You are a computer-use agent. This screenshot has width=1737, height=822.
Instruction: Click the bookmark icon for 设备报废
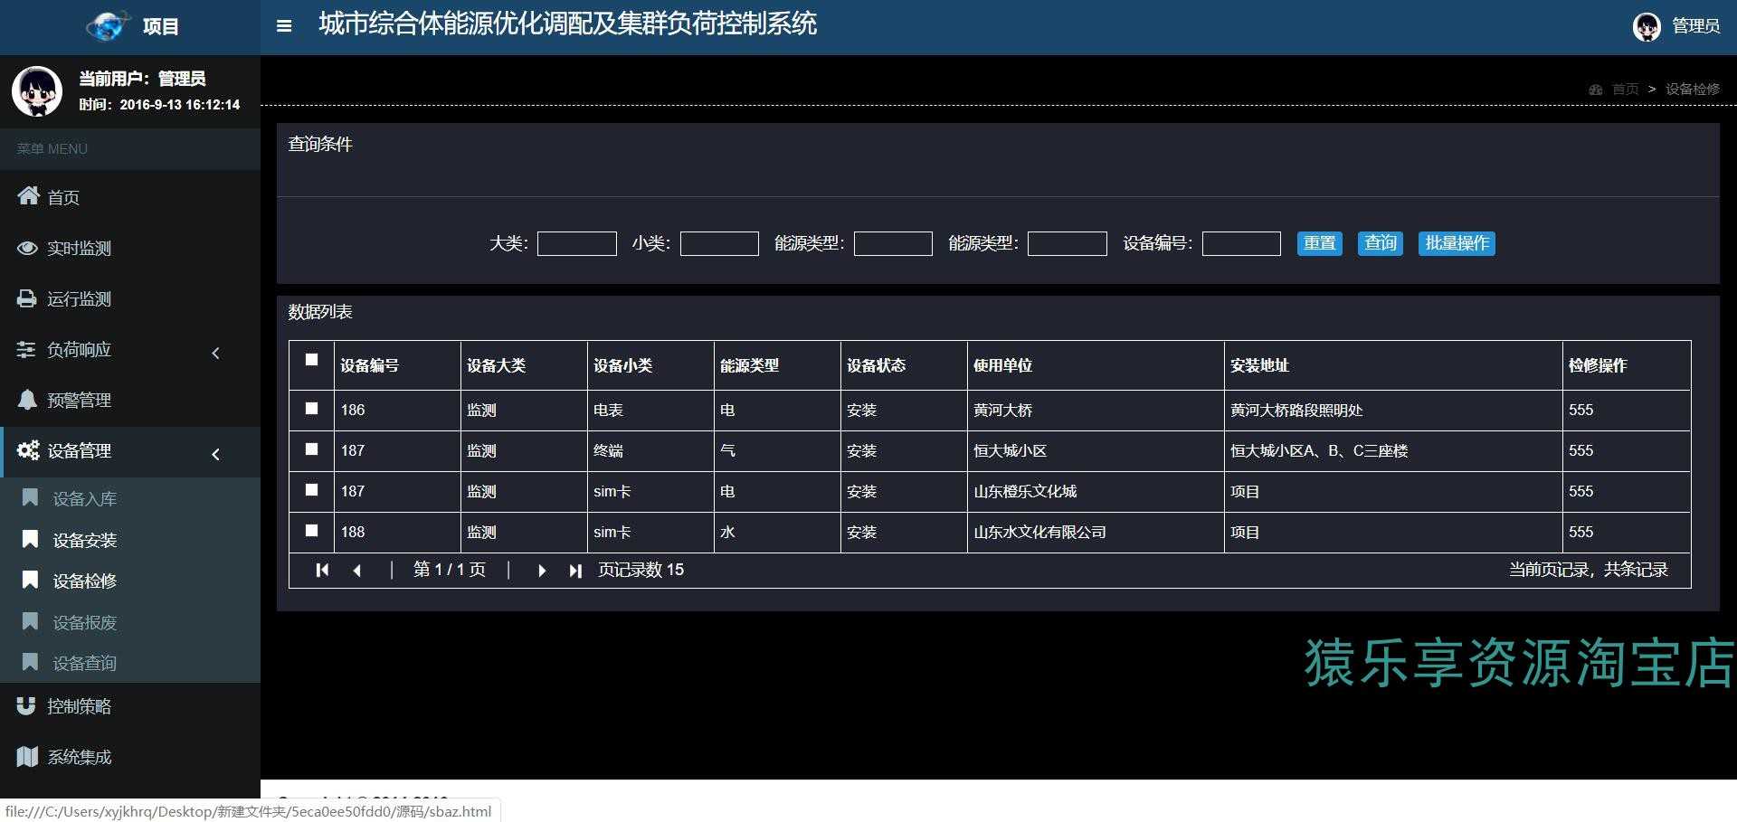(30, 621)
